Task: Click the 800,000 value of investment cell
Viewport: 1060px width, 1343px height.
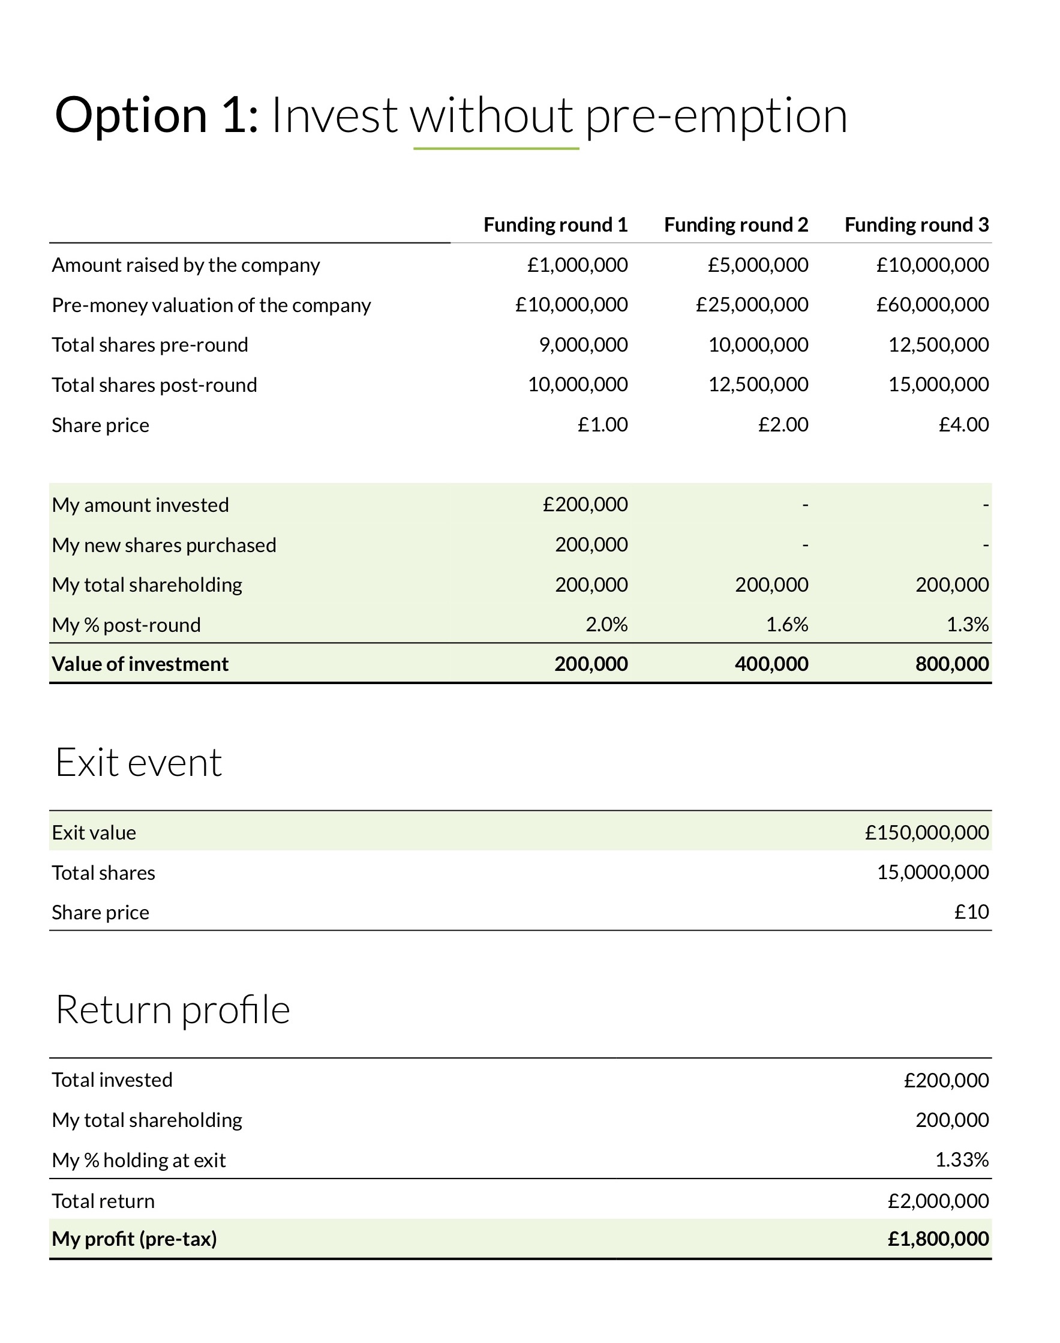Action: pos(952,664)
